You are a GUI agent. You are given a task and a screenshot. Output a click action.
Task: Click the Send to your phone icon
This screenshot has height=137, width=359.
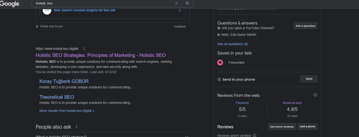[219, 80]
